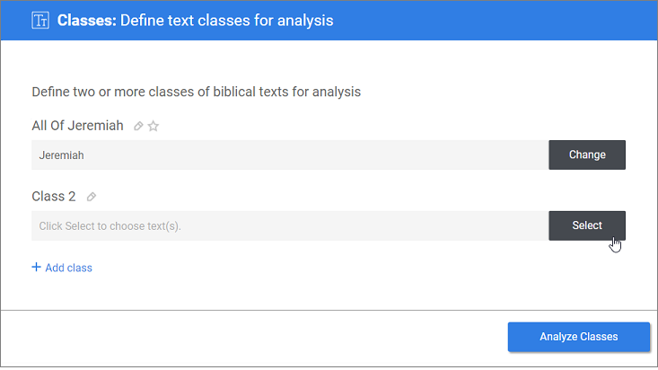
Task: Edit the All Of Jeremiah class name pencil
Action: point(138,126)
